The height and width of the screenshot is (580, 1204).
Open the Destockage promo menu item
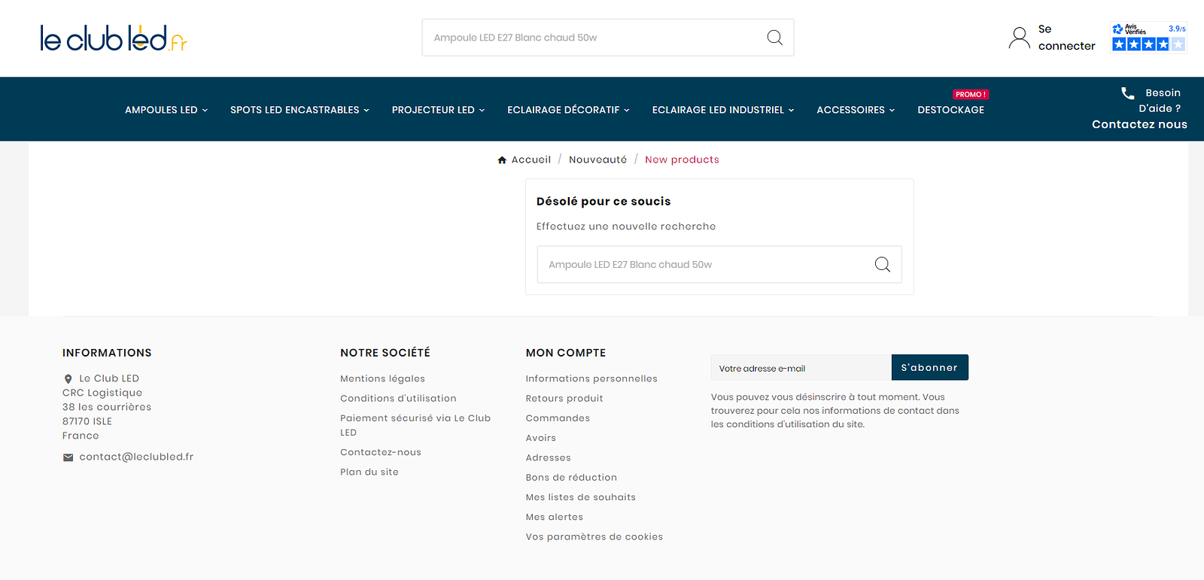[951, 110]
